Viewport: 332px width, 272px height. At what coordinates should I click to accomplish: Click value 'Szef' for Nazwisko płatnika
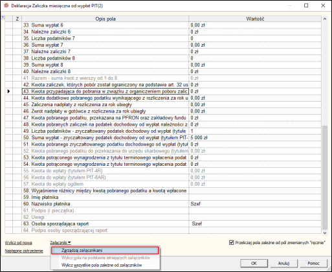(x=195, y=204)
